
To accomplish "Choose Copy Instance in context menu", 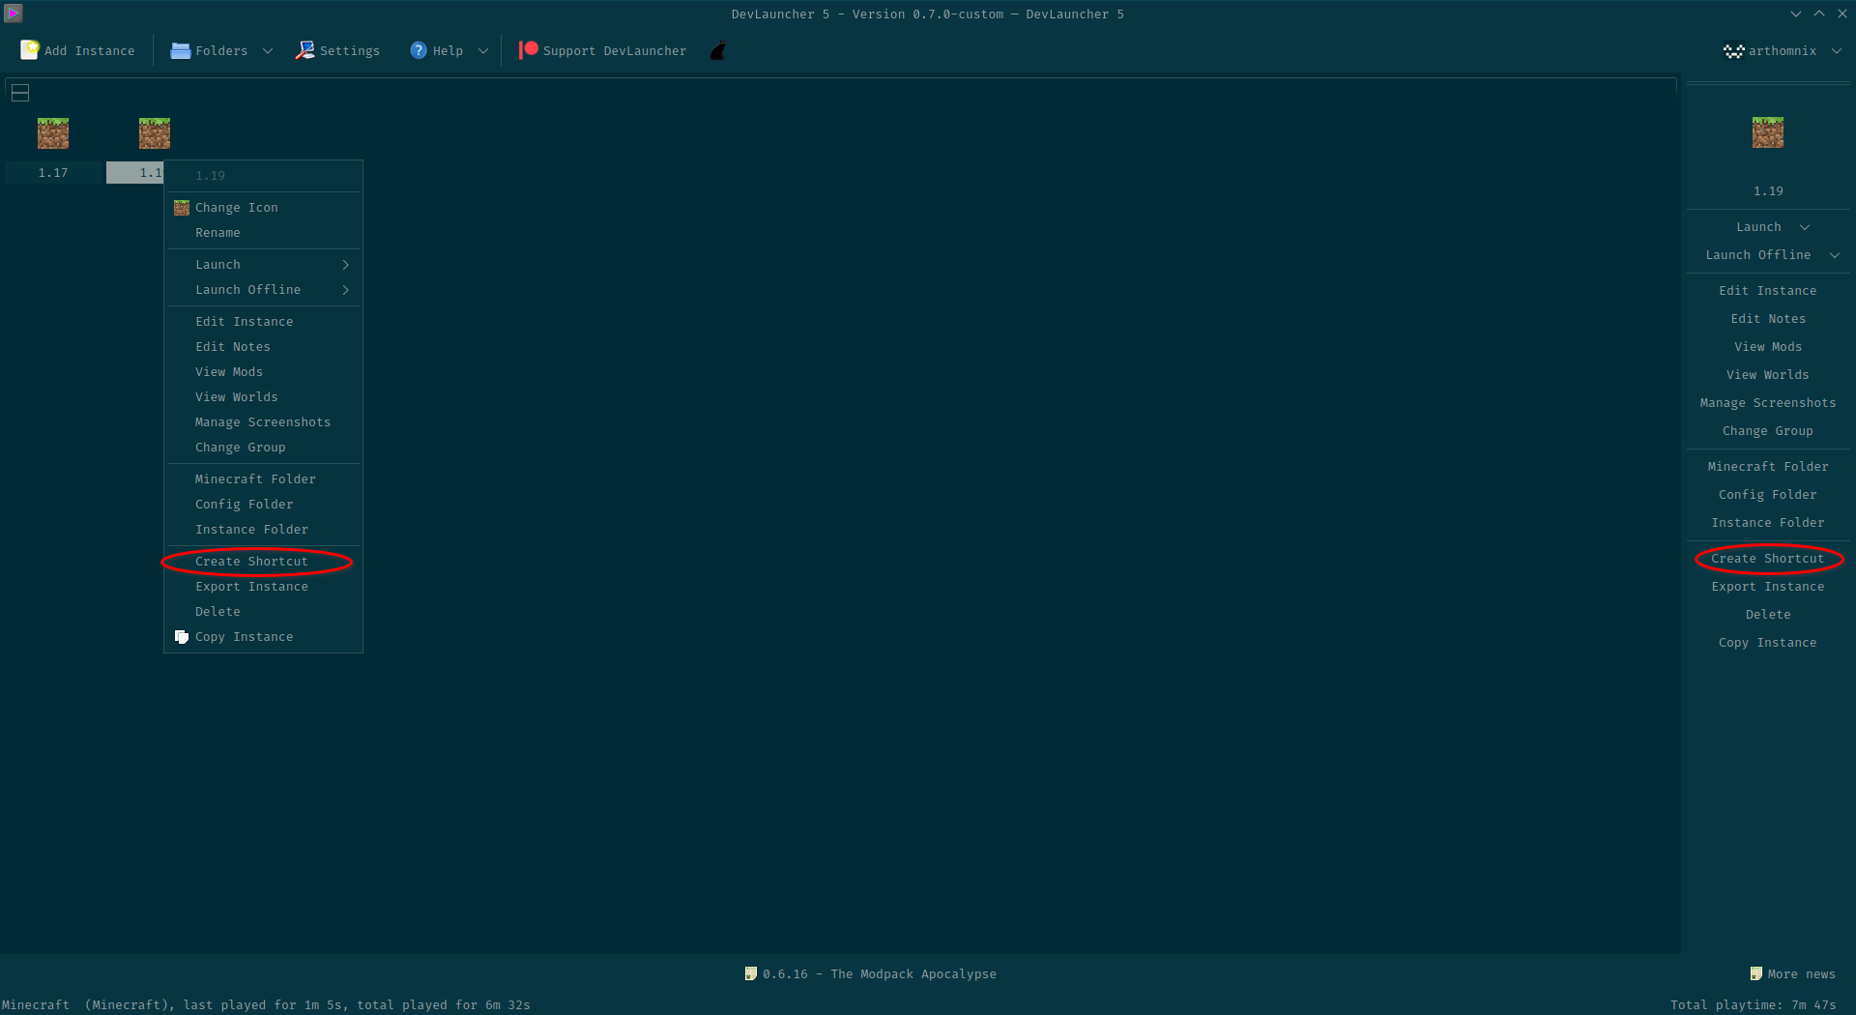I will [263, 637].
